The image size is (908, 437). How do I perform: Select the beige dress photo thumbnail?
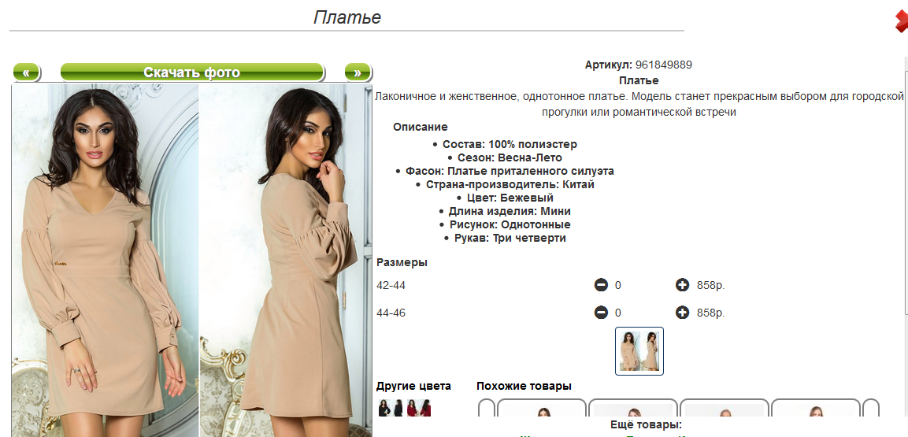[639, 351]
